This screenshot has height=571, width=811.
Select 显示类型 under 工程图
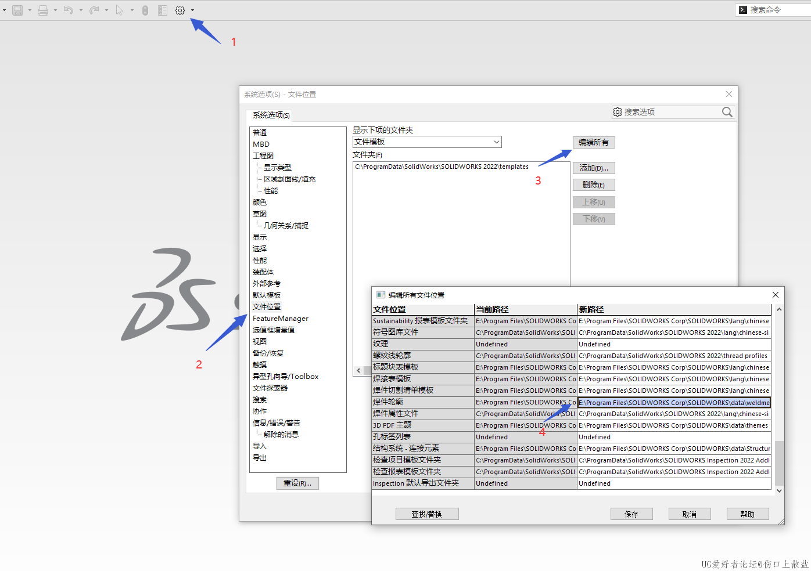278,168
